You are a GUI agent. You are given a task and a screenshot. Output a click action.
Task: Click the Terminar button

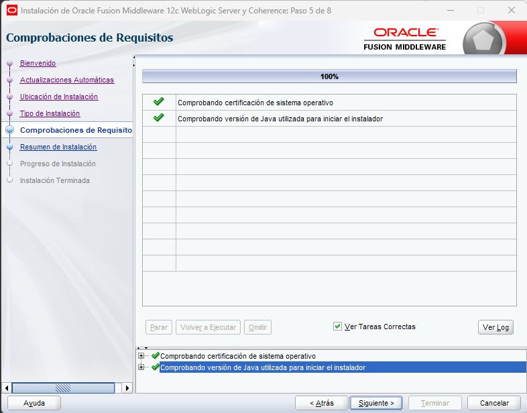(x=435, y=403)
